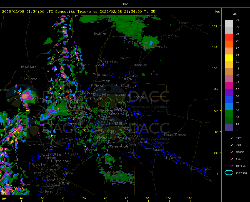Click the 'Tz 35' header value
Screen dimensions: 250x202
(x=150, y=12)
